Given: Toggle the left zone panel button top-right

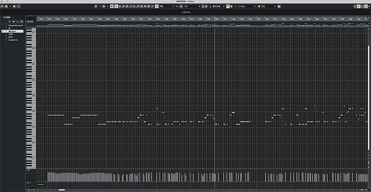Looking at the screenshot, I should click(x=358, y=6).
